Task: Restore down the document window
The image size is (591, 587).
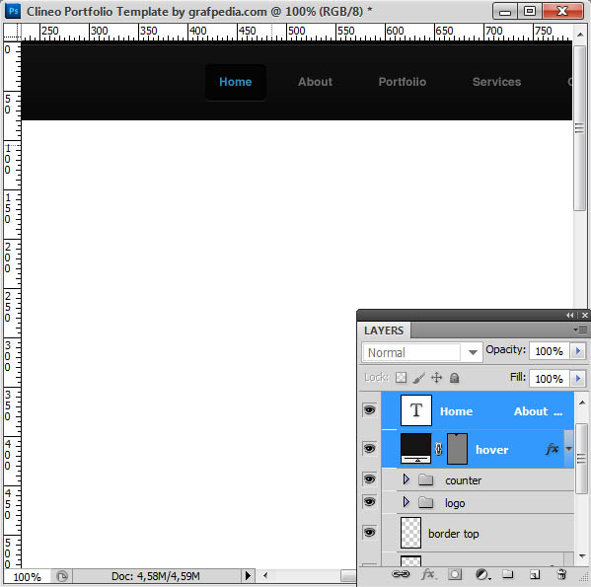Action: point(529,11)
